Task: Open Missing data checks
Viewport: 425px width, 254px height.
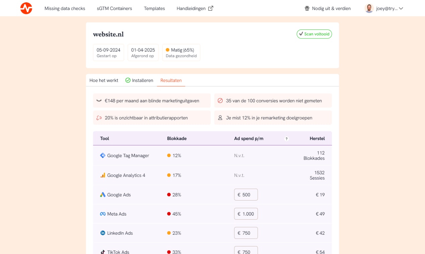Action: click(65, 8)
